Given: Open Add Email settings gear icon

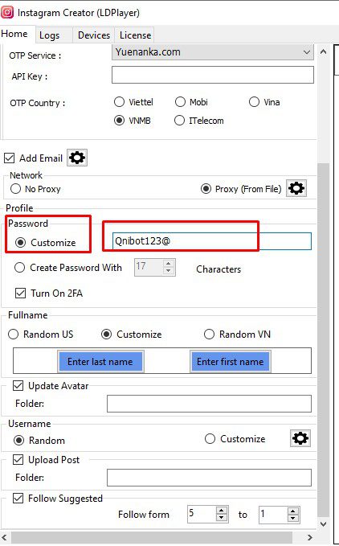Looking at the screenshot, I should point(77,158).
